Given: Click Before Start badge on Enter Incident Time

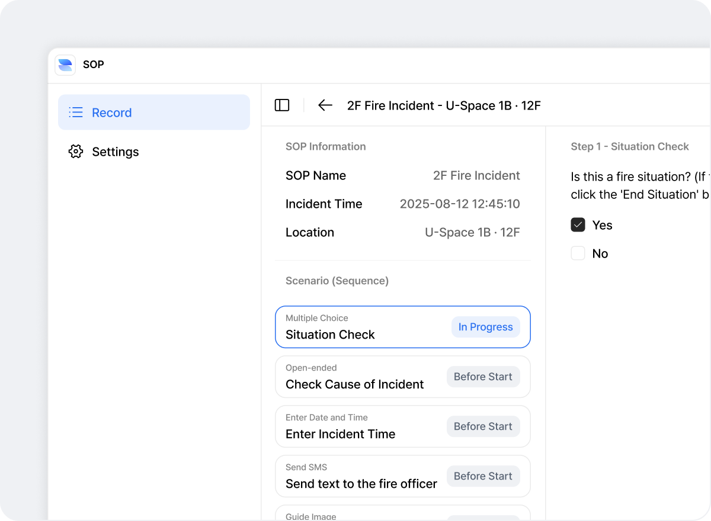Looking at the screenshot, I should [483, 426].
